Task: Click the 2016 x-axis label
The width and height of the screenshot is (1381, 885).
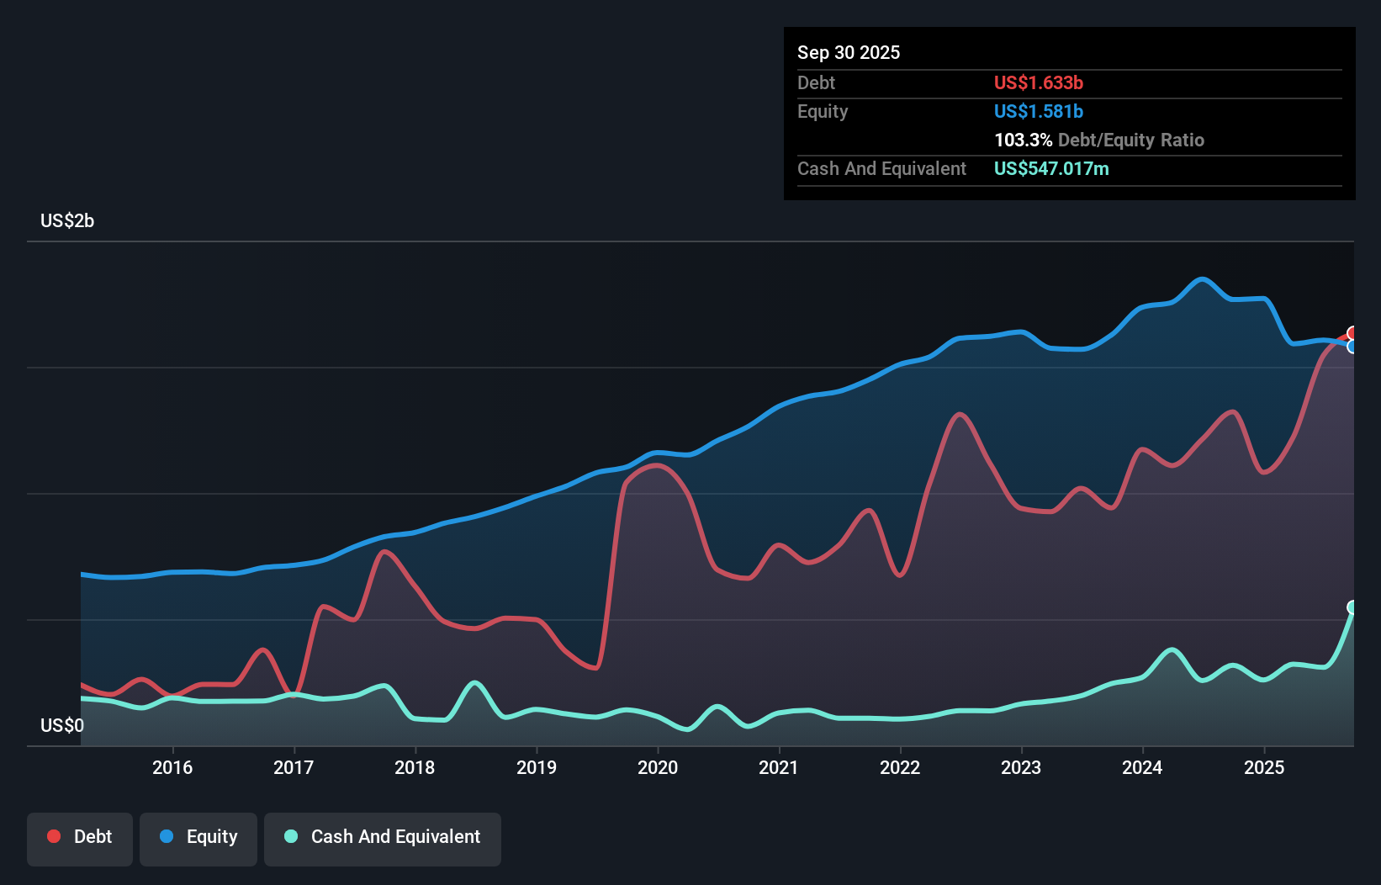Action: coord(172,767)
